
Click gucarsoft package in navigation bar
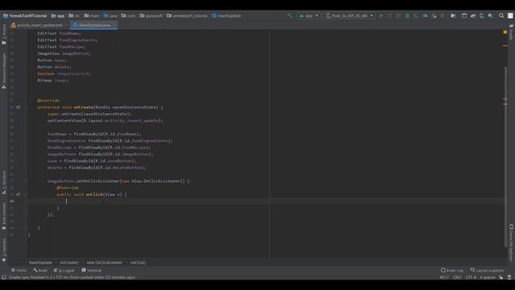click(151, 15)
